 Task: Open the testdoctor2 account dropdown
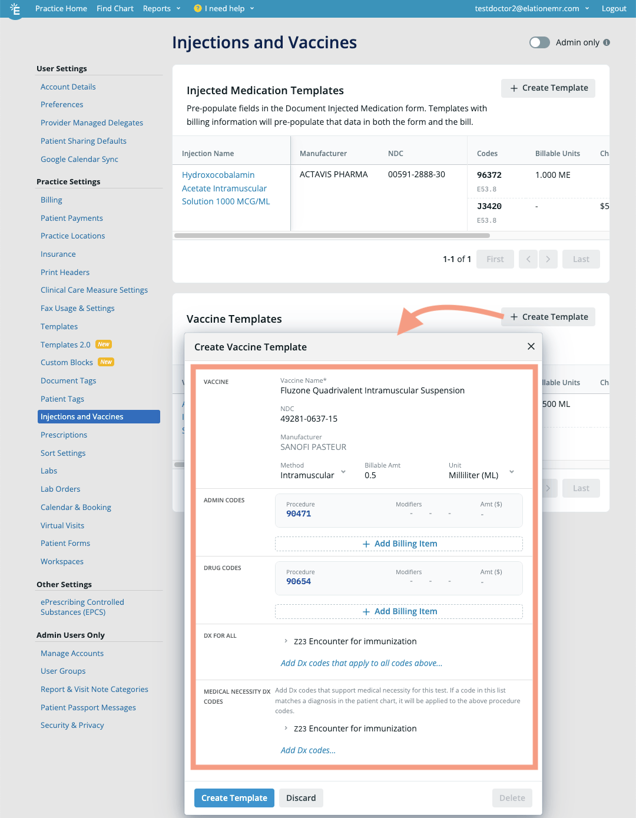pyautogui.click(x=532, y=8)
